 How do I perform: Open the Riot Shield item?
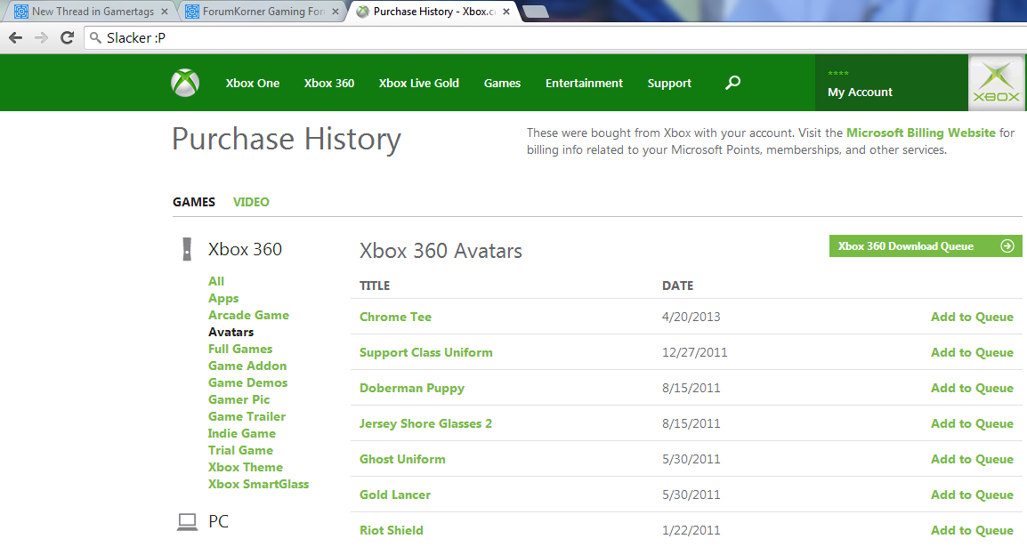[x=391, y=531]
